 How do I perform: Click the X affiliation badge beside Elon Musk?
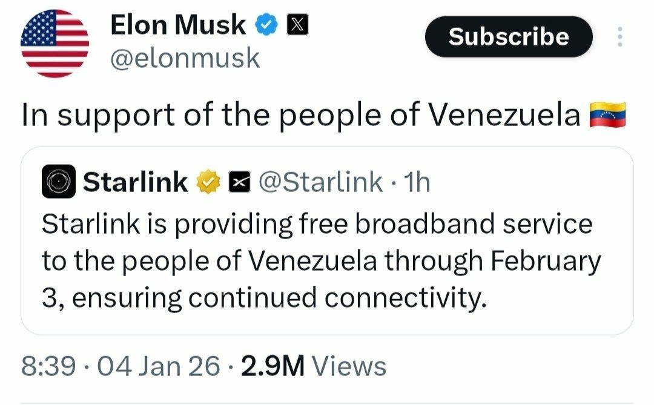tap(299, 25)
